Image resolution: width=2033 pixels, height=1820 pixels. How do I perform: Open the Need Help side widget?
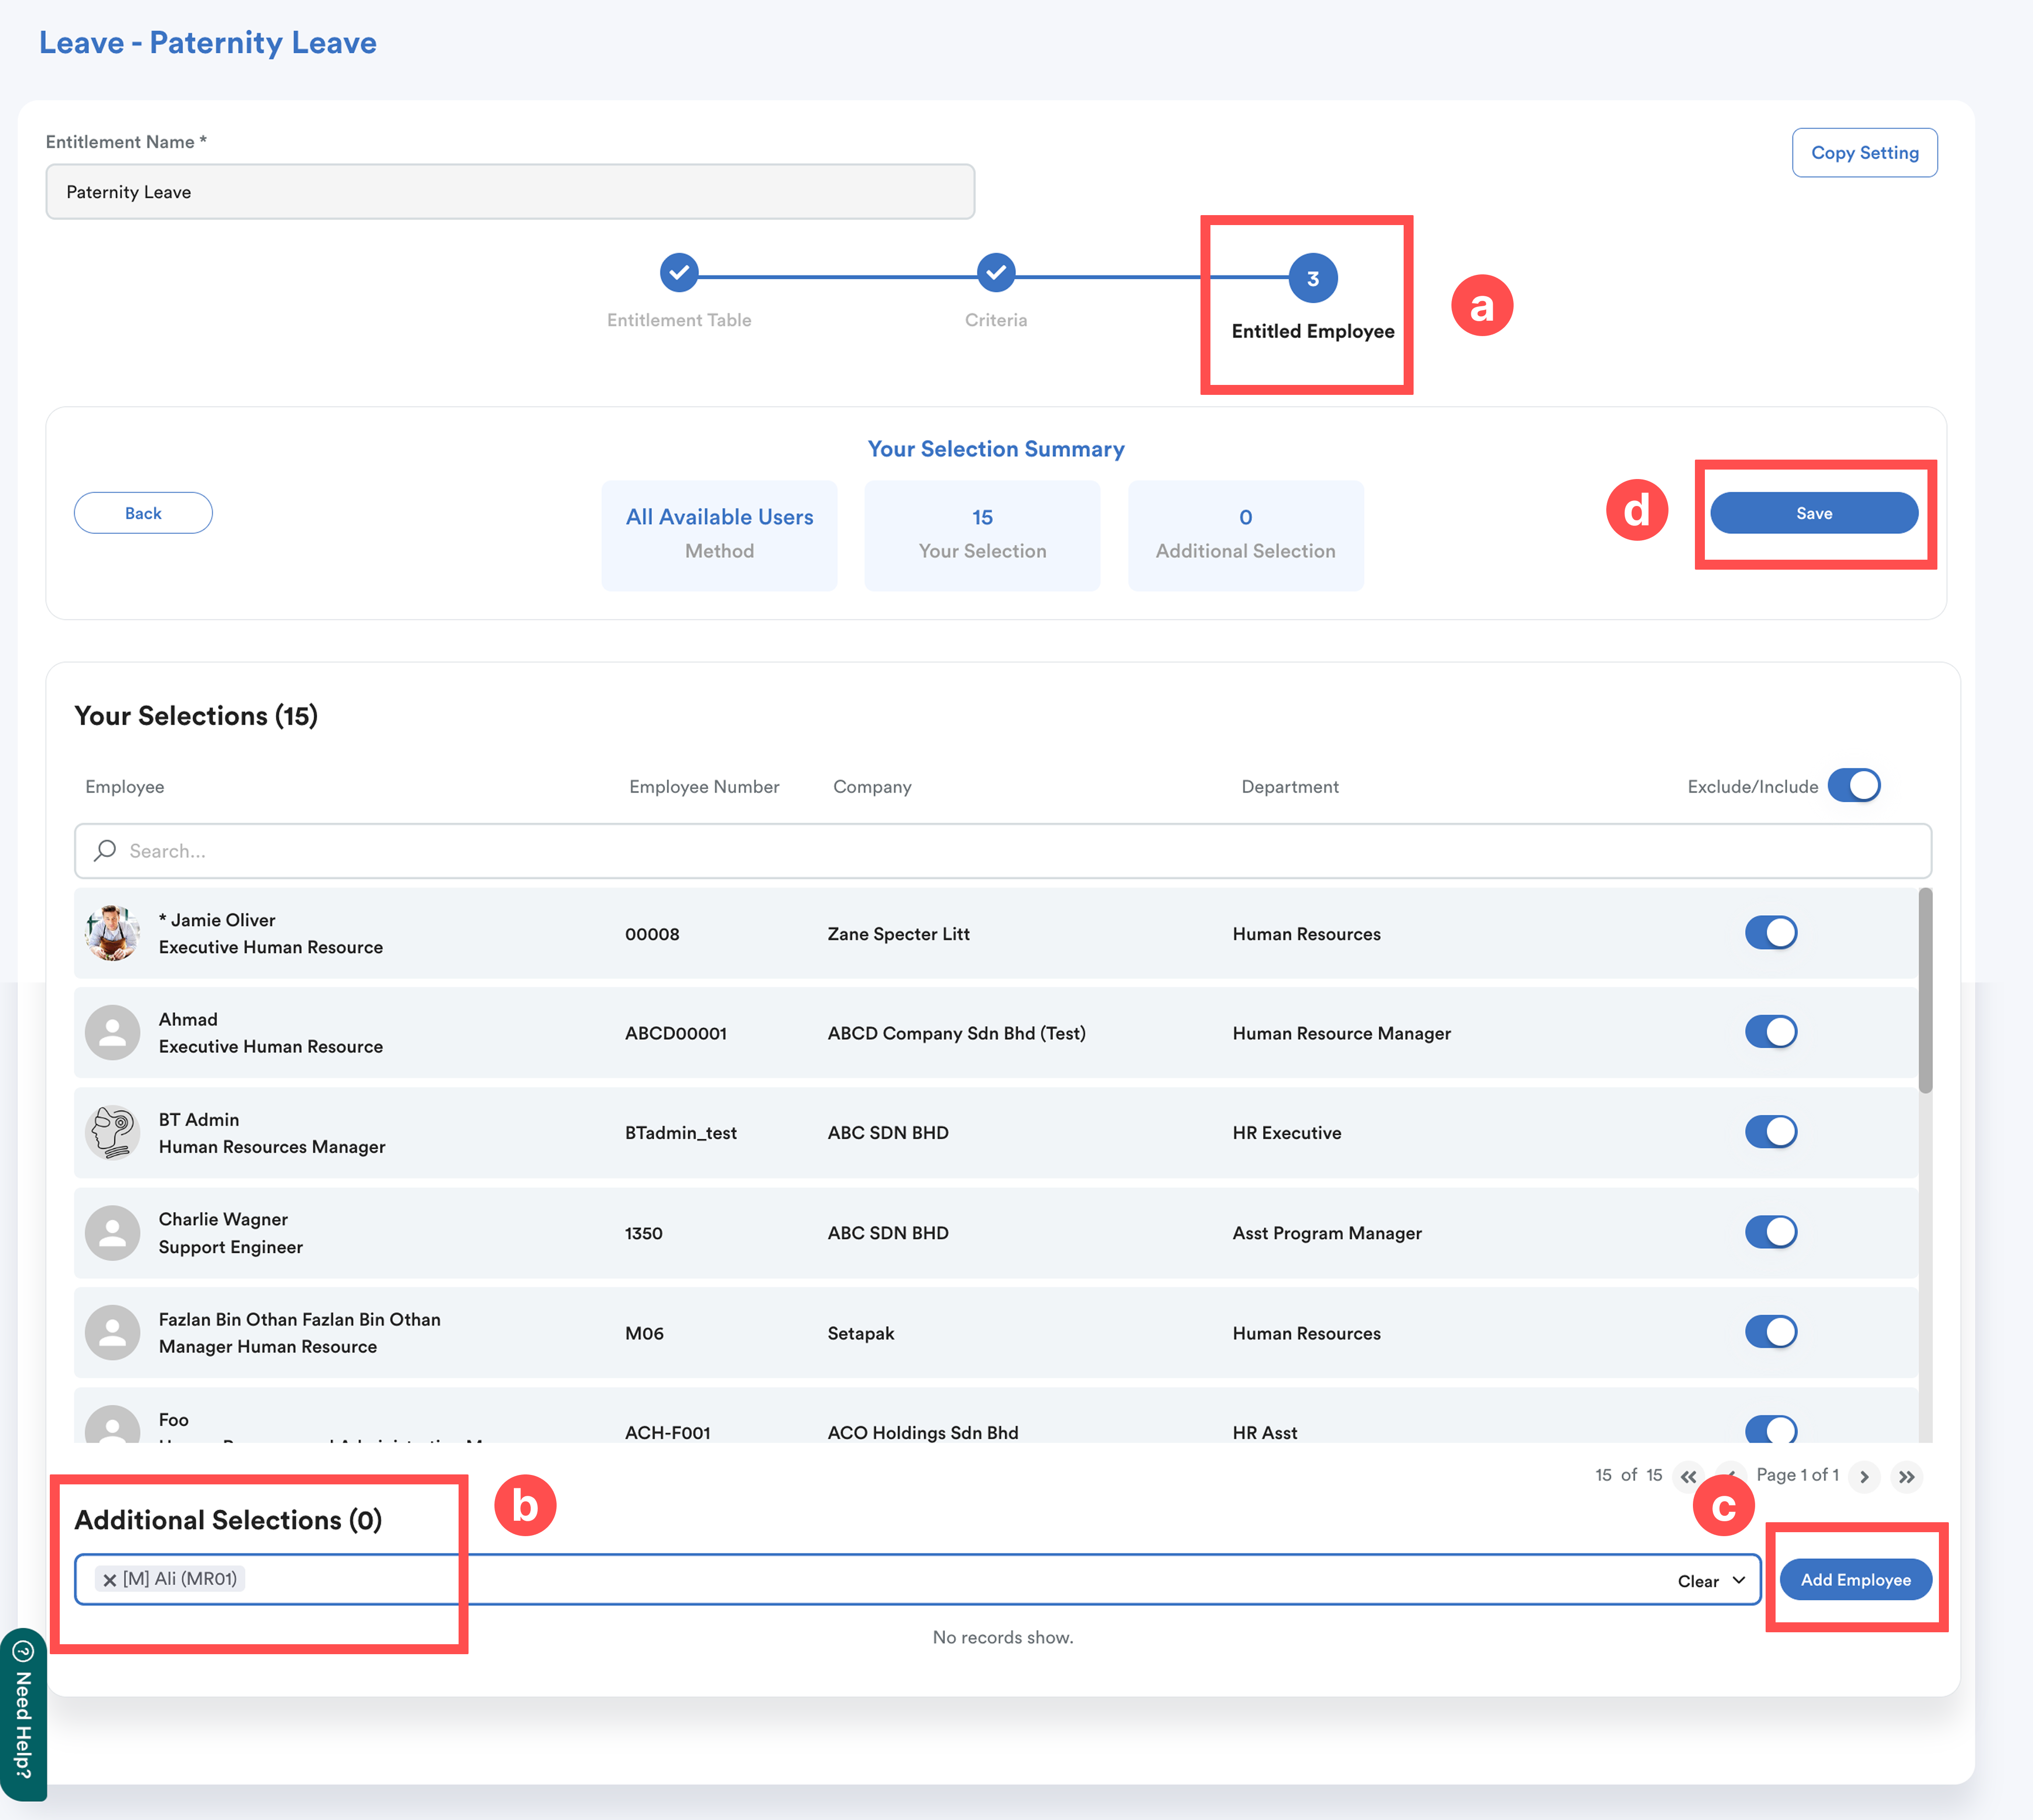23,1714
